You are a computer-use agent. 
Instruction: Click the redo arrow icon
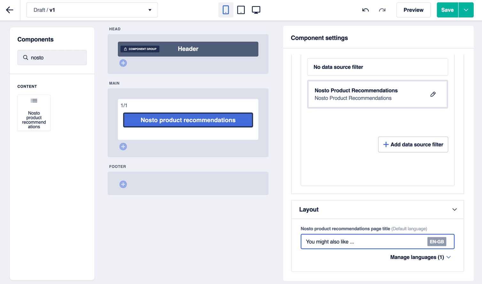(x=382, y=10)
